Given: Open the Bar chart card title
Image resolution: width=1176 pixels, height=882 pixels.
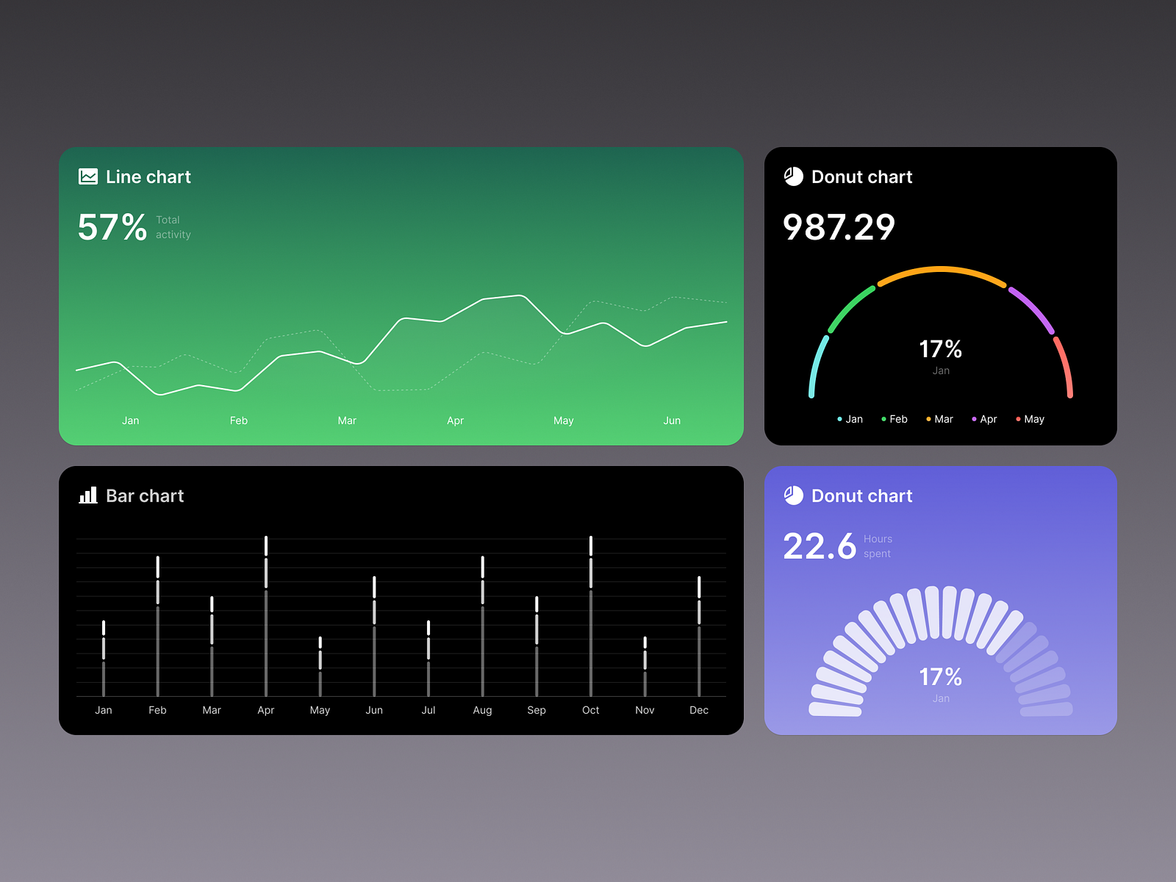Looking at the screenshot, I should tap(145, 495).
